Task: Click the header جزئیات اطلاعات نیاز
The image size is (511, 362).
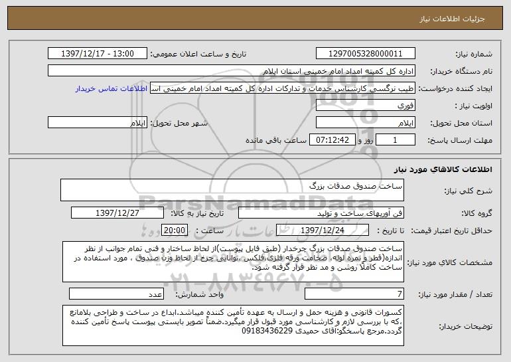Action: pyautogui.click(x=452, y=19)
